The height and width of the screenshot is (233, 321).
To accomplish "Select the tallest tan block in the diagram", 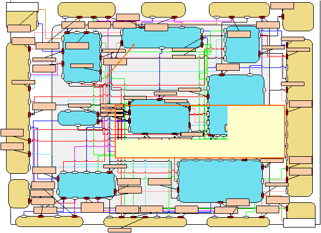I will pos(300,118).
